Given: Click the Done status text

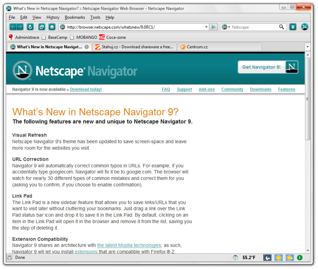Looking at the screenshot, I should tap(20, 257).
